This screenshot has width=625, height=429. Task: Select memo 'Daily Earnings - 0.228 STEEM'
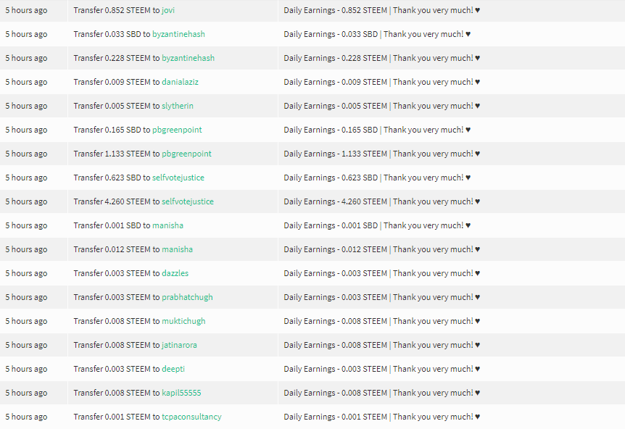coord(335,58)
